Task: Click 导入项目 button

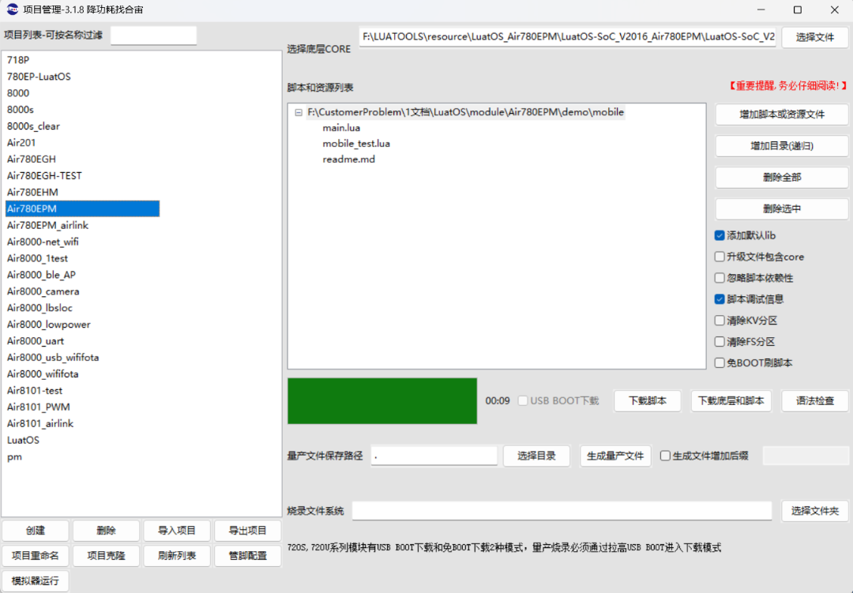Action: coord(177,531)
